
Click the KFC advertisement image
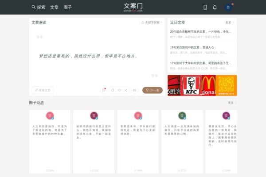191,85
